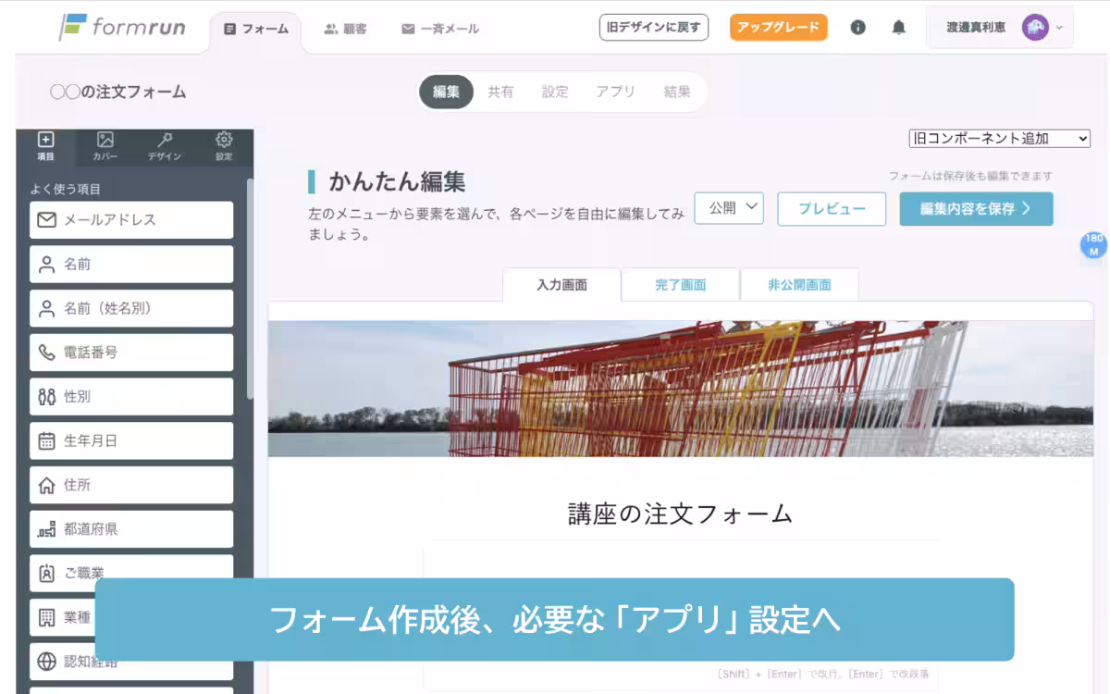
Task: Click the shopping cart cover image
Action: tap(681, 387)
